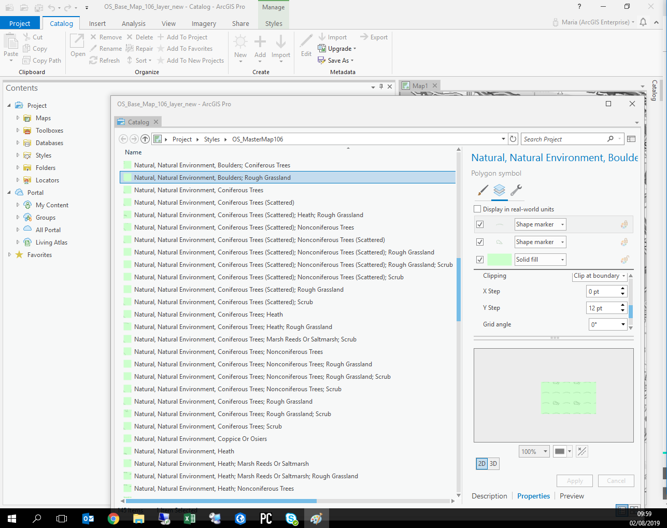The image size is (667, 528).
Task: Click connection icon for first Shape marker layer
Action: (624, 224)
